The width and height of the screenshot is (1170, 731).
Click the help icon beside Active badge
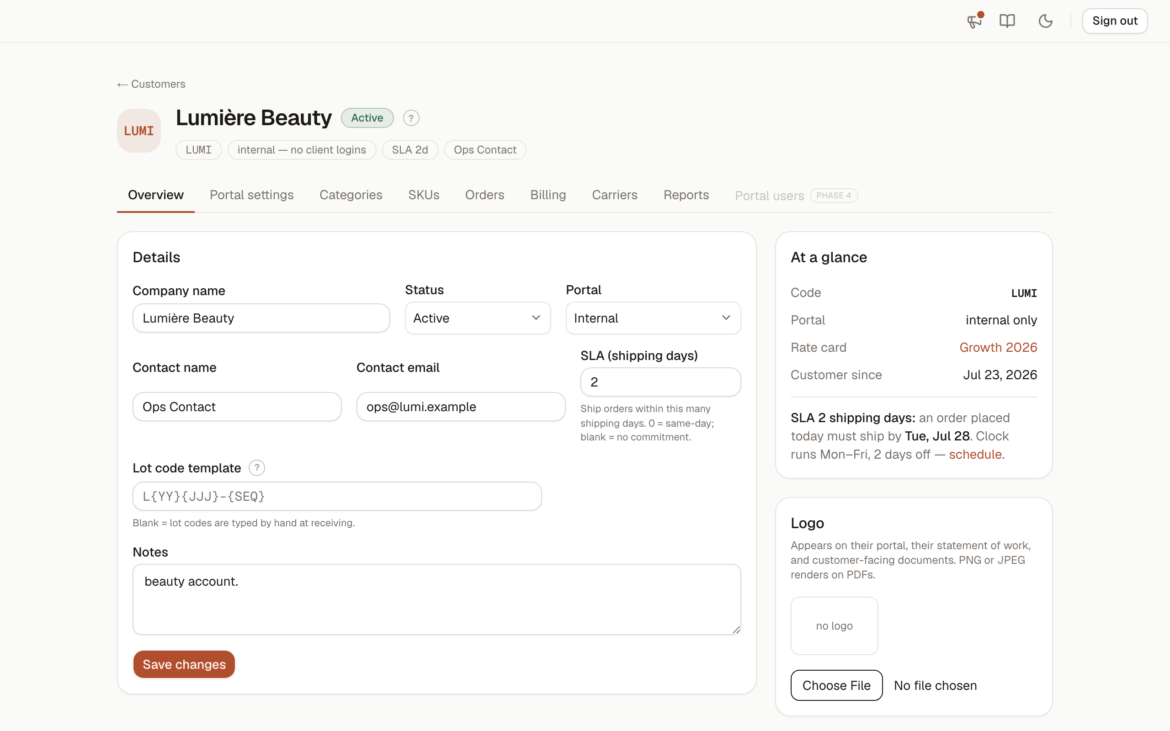(411, 118)
